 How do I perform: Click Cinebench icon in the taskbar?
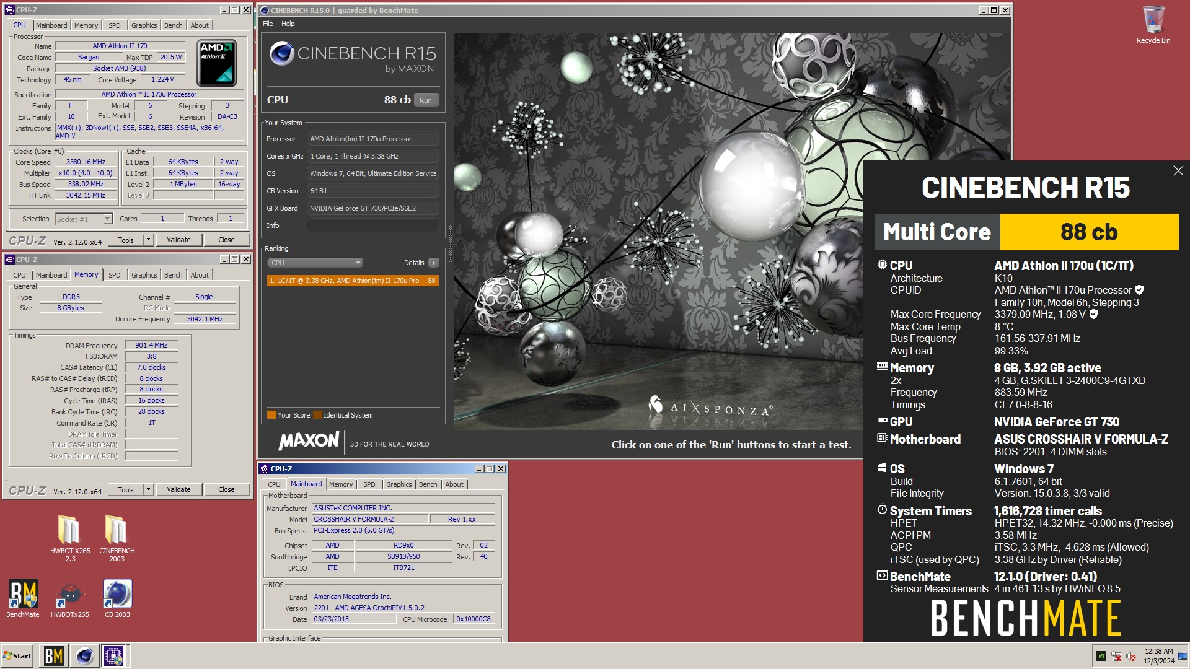84,656
